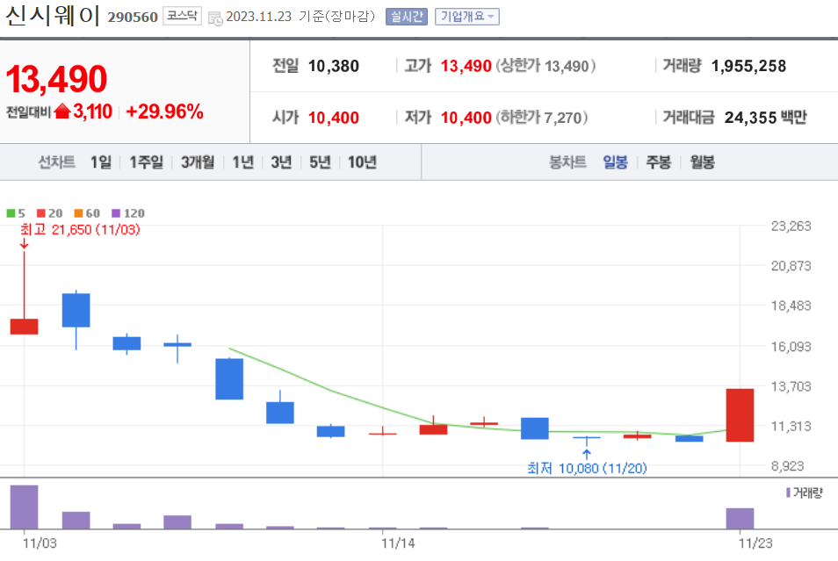838x561 pixels.
Task: Click the 11/23 volume bar
Action: tap(740, 518)
